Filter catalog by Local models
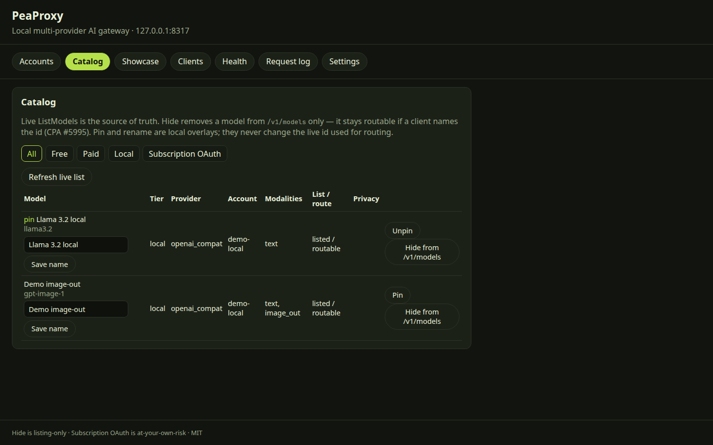 (124, 154)
